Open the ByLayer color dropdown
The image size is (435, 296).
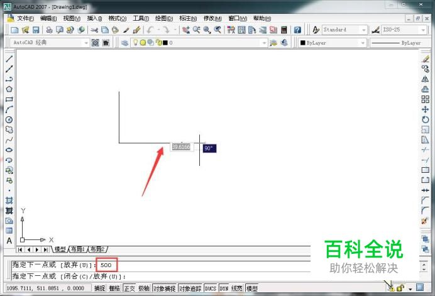[x=363, y=43]
